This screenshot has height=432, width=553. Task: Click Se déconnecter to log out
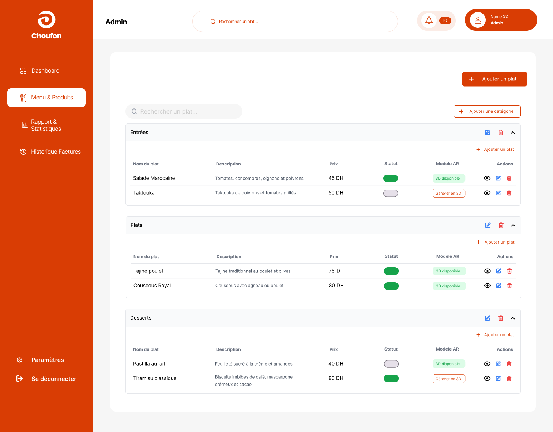click(46, 379)
